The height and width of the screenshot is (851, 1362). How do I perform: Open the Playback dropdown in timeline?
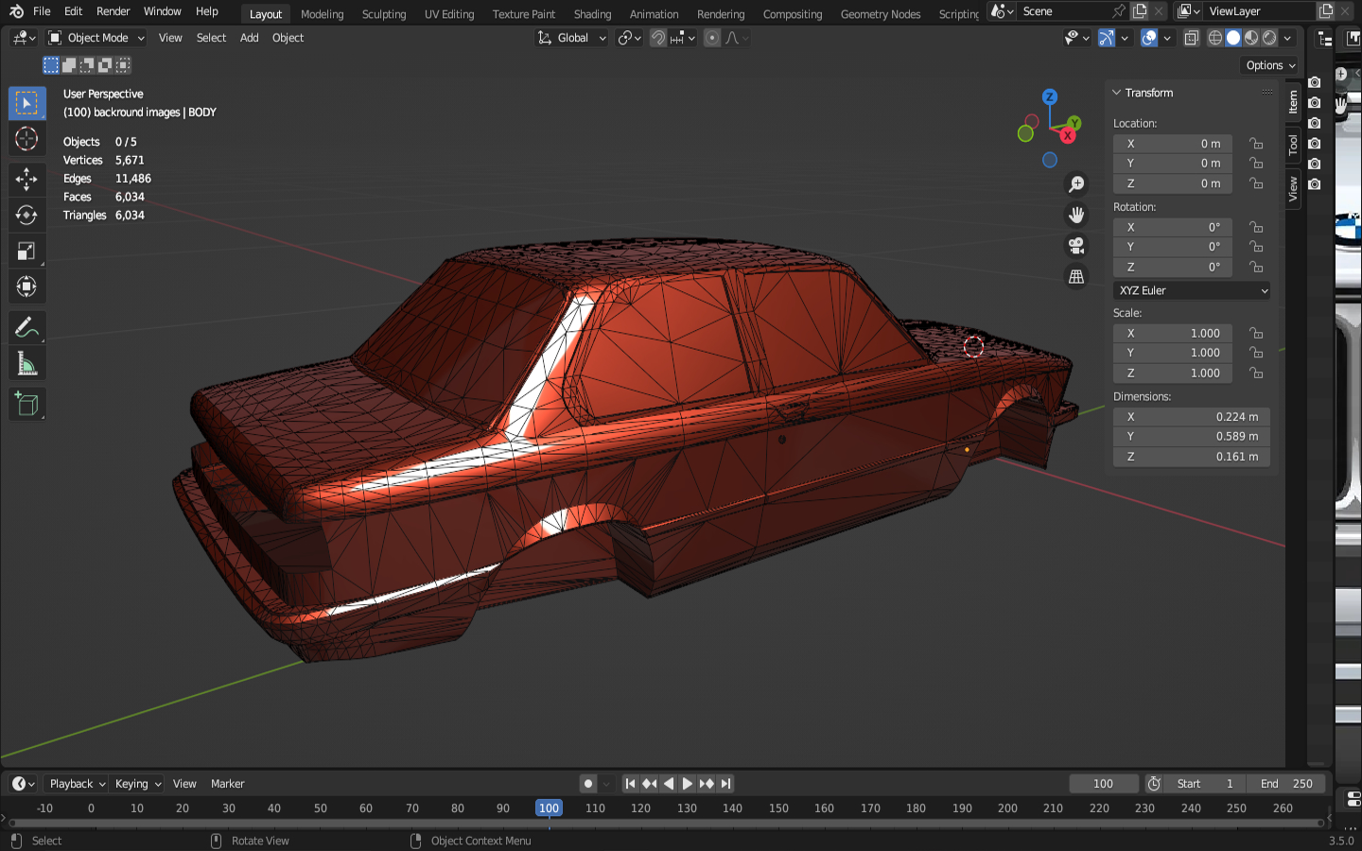pos(78,784)
